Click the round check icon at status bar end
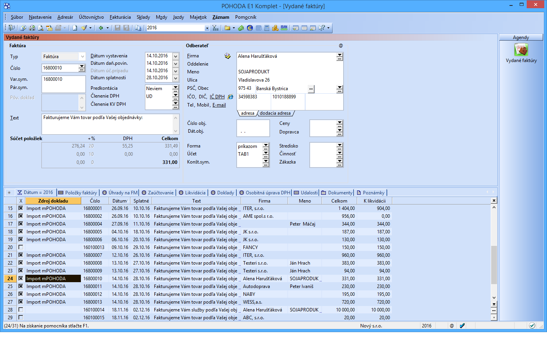547x345 pixels. tap(532, 325)
